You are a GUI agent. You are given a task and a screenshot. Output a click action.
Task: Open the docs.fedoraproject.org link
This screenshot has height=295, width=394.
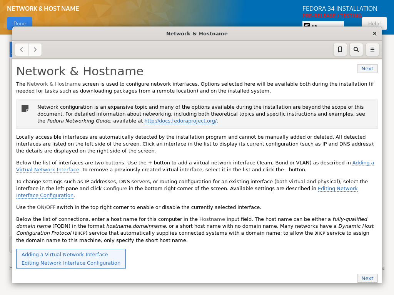180,121
